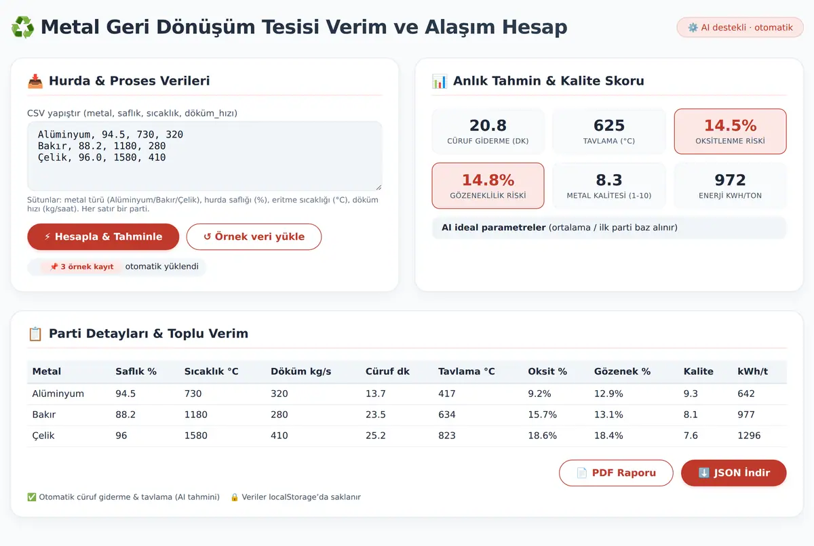
Task: Click the page title Metal Geri Dönüşüm
Action: point(304,27)
